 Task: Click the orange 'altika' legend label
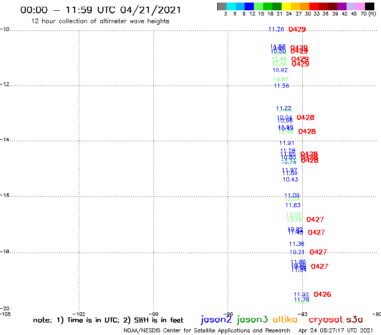(285, 319)
